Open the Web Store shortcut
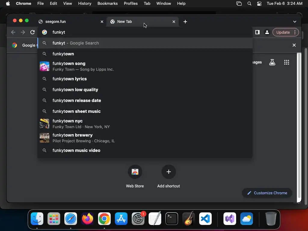 (135, 176)
